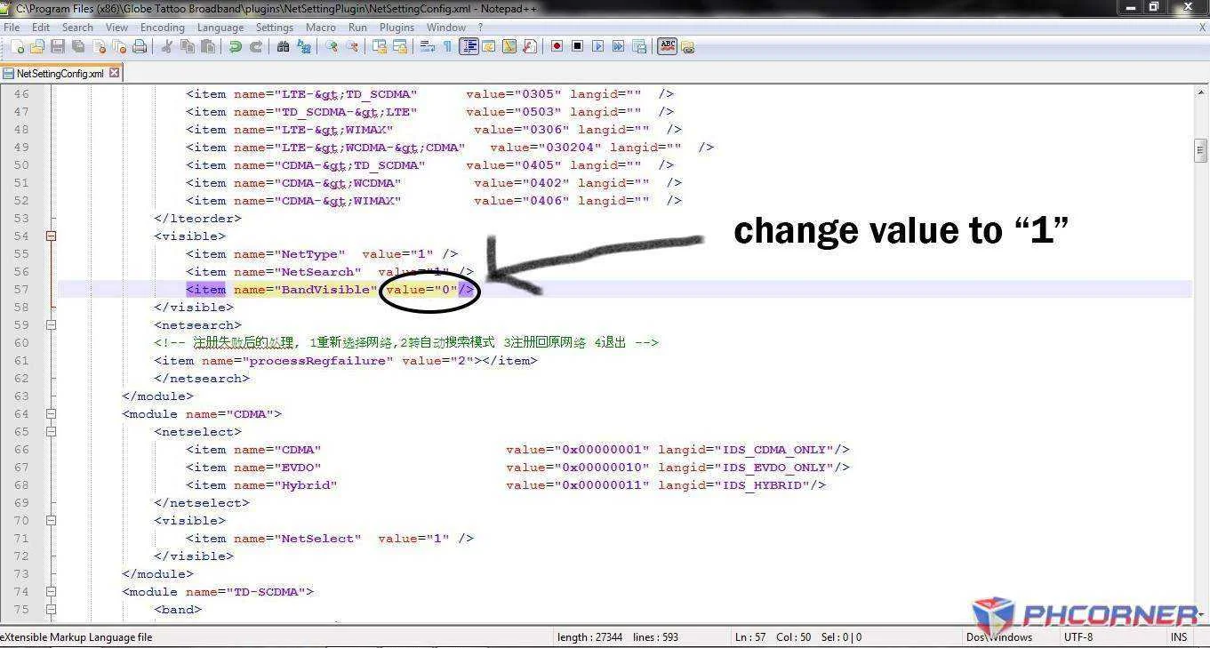Click the Zoom In toolbar icon
The image size is (1210, 648).
pyautogui.click(x=331, y=46)
